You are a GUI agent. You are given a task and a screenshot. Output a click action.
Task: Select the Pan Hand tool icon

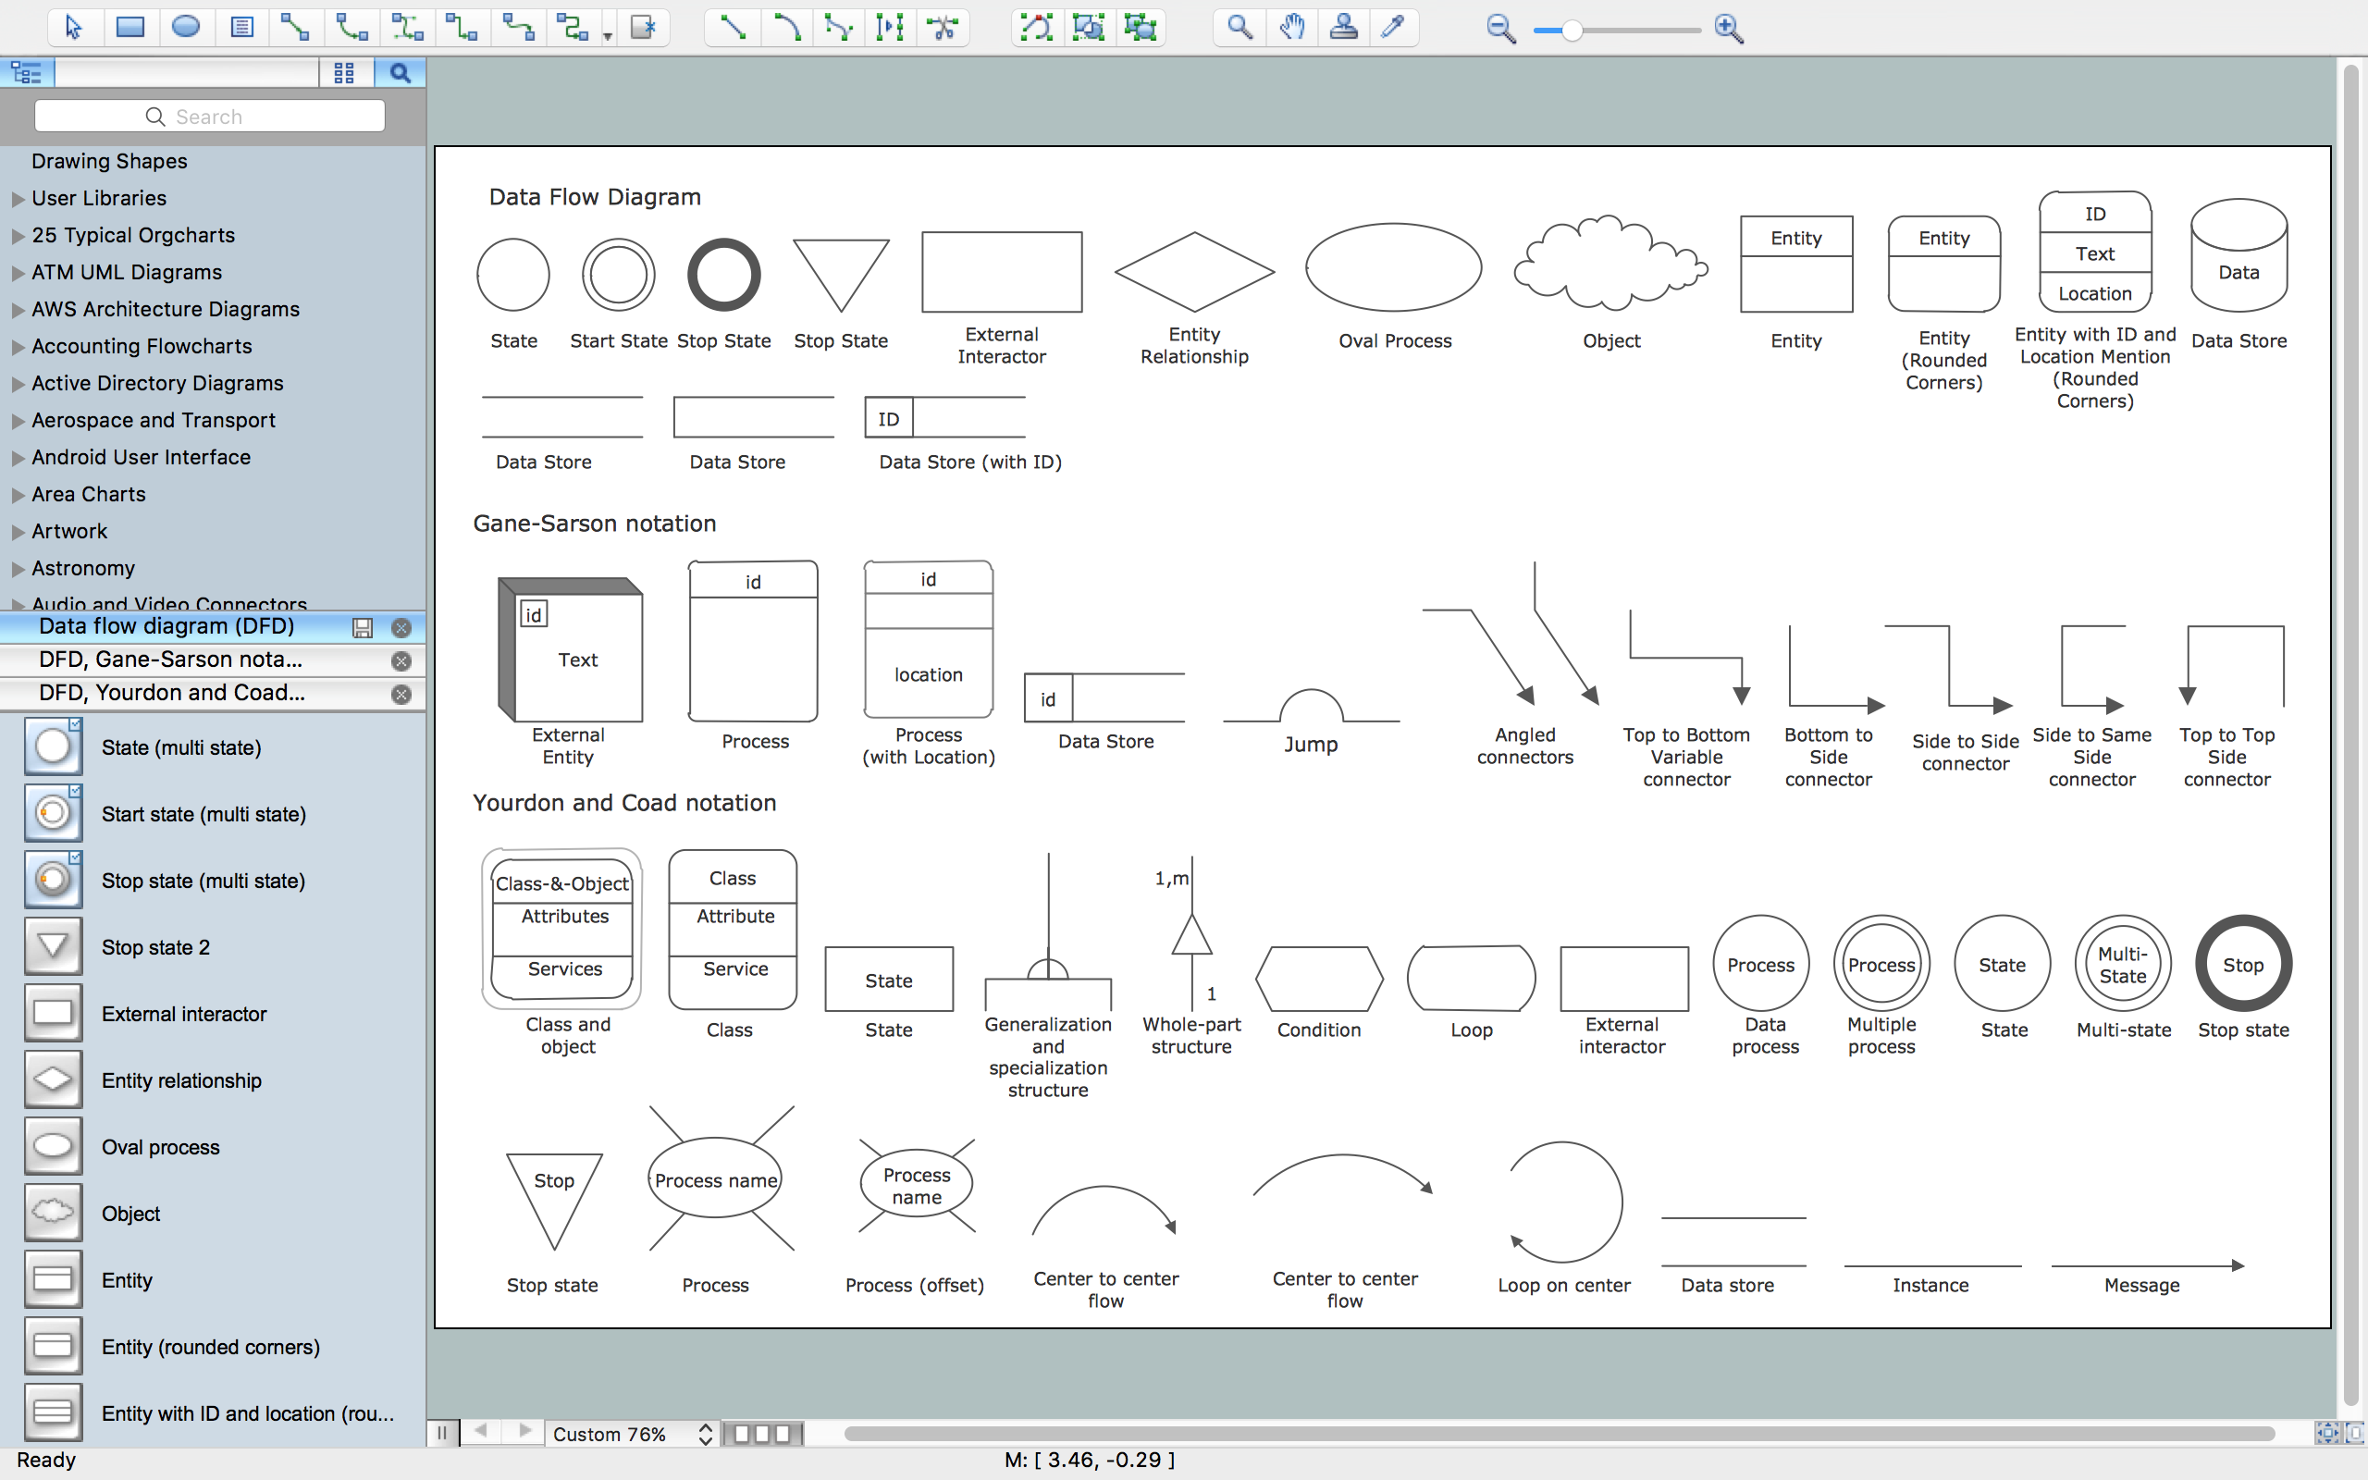coord(1290,27)
